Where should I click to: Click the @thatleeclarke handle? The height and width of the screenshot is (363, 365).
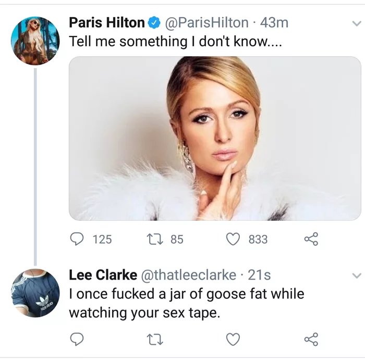coord(189,275)
